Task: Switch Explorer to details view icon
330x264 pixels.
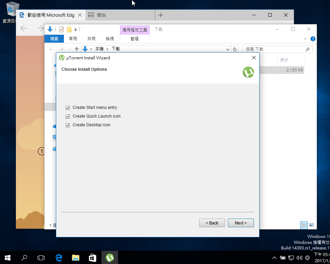Action: tap(304, 225)
